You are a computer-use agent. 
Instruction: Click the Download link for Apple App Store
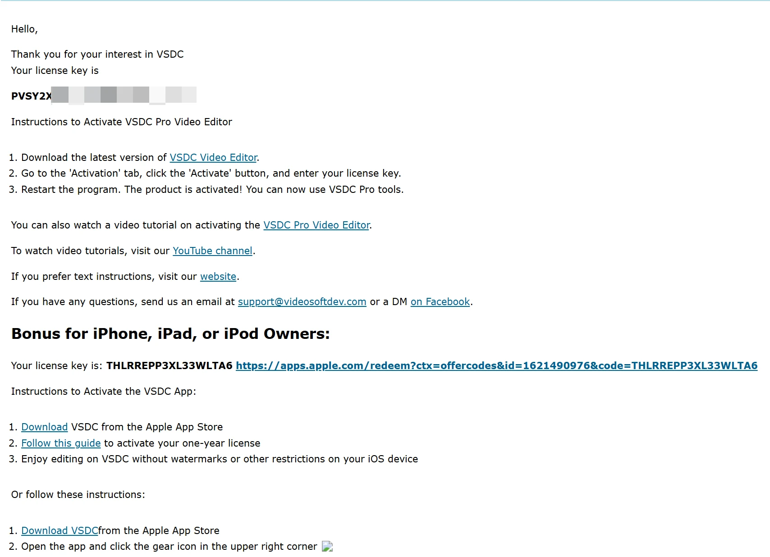point(44,427)
